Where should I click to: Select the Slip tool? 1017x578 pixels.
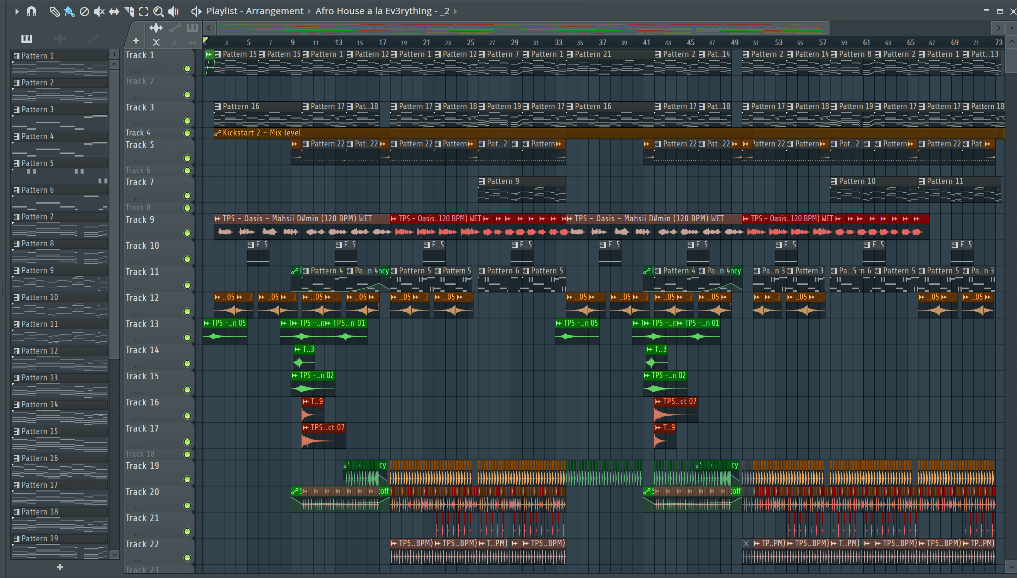[x=114, y=12]
